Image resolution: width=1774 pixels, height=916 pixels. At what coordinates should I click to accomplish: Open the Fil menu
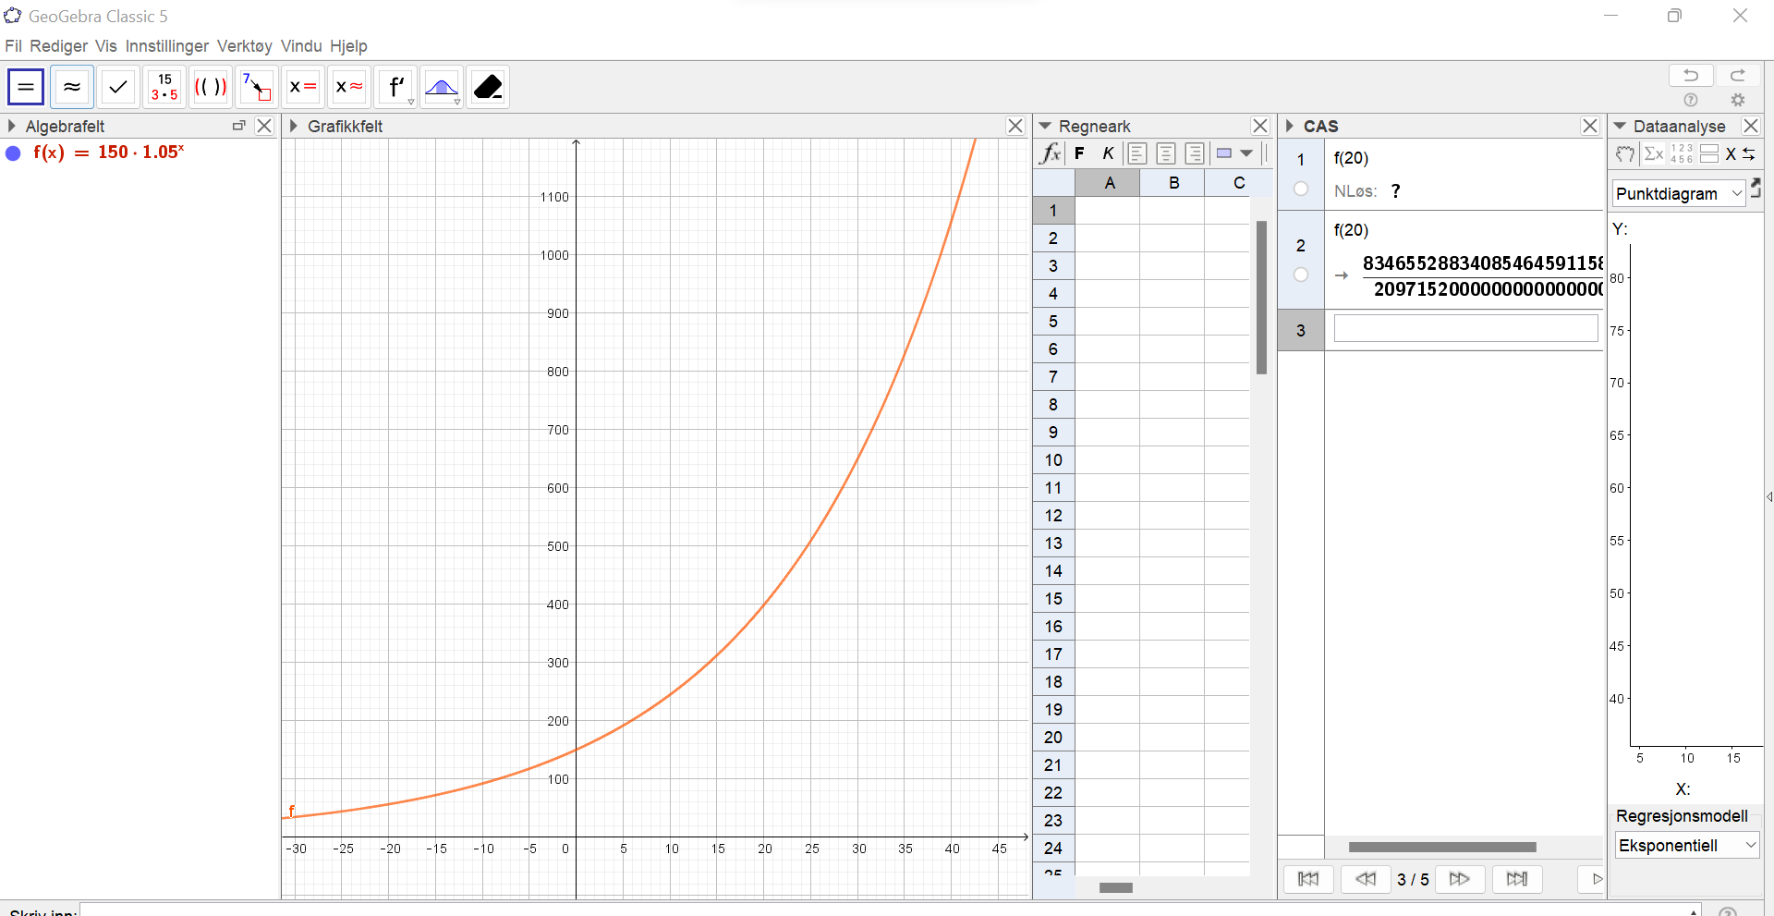(13, 46)
